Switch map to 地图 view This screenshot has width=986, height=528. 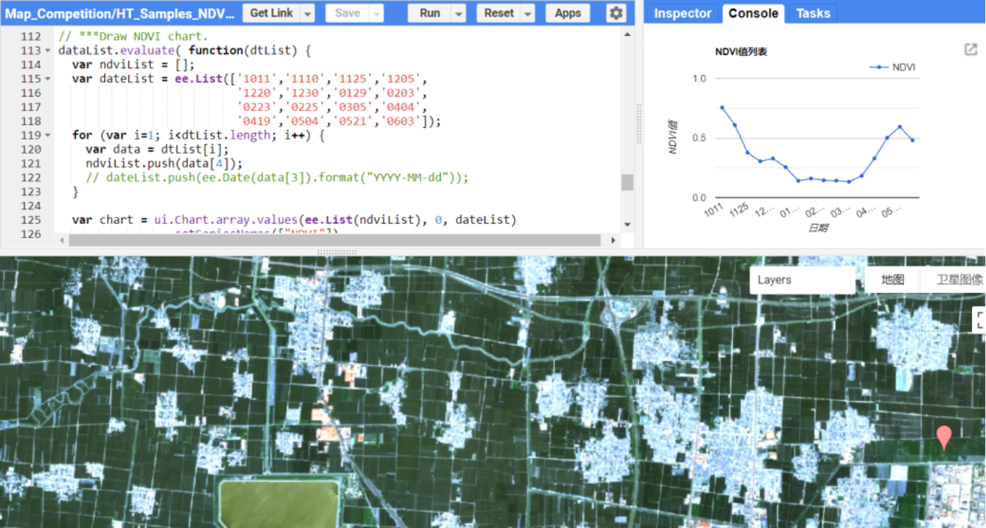[x=892, y=280]
